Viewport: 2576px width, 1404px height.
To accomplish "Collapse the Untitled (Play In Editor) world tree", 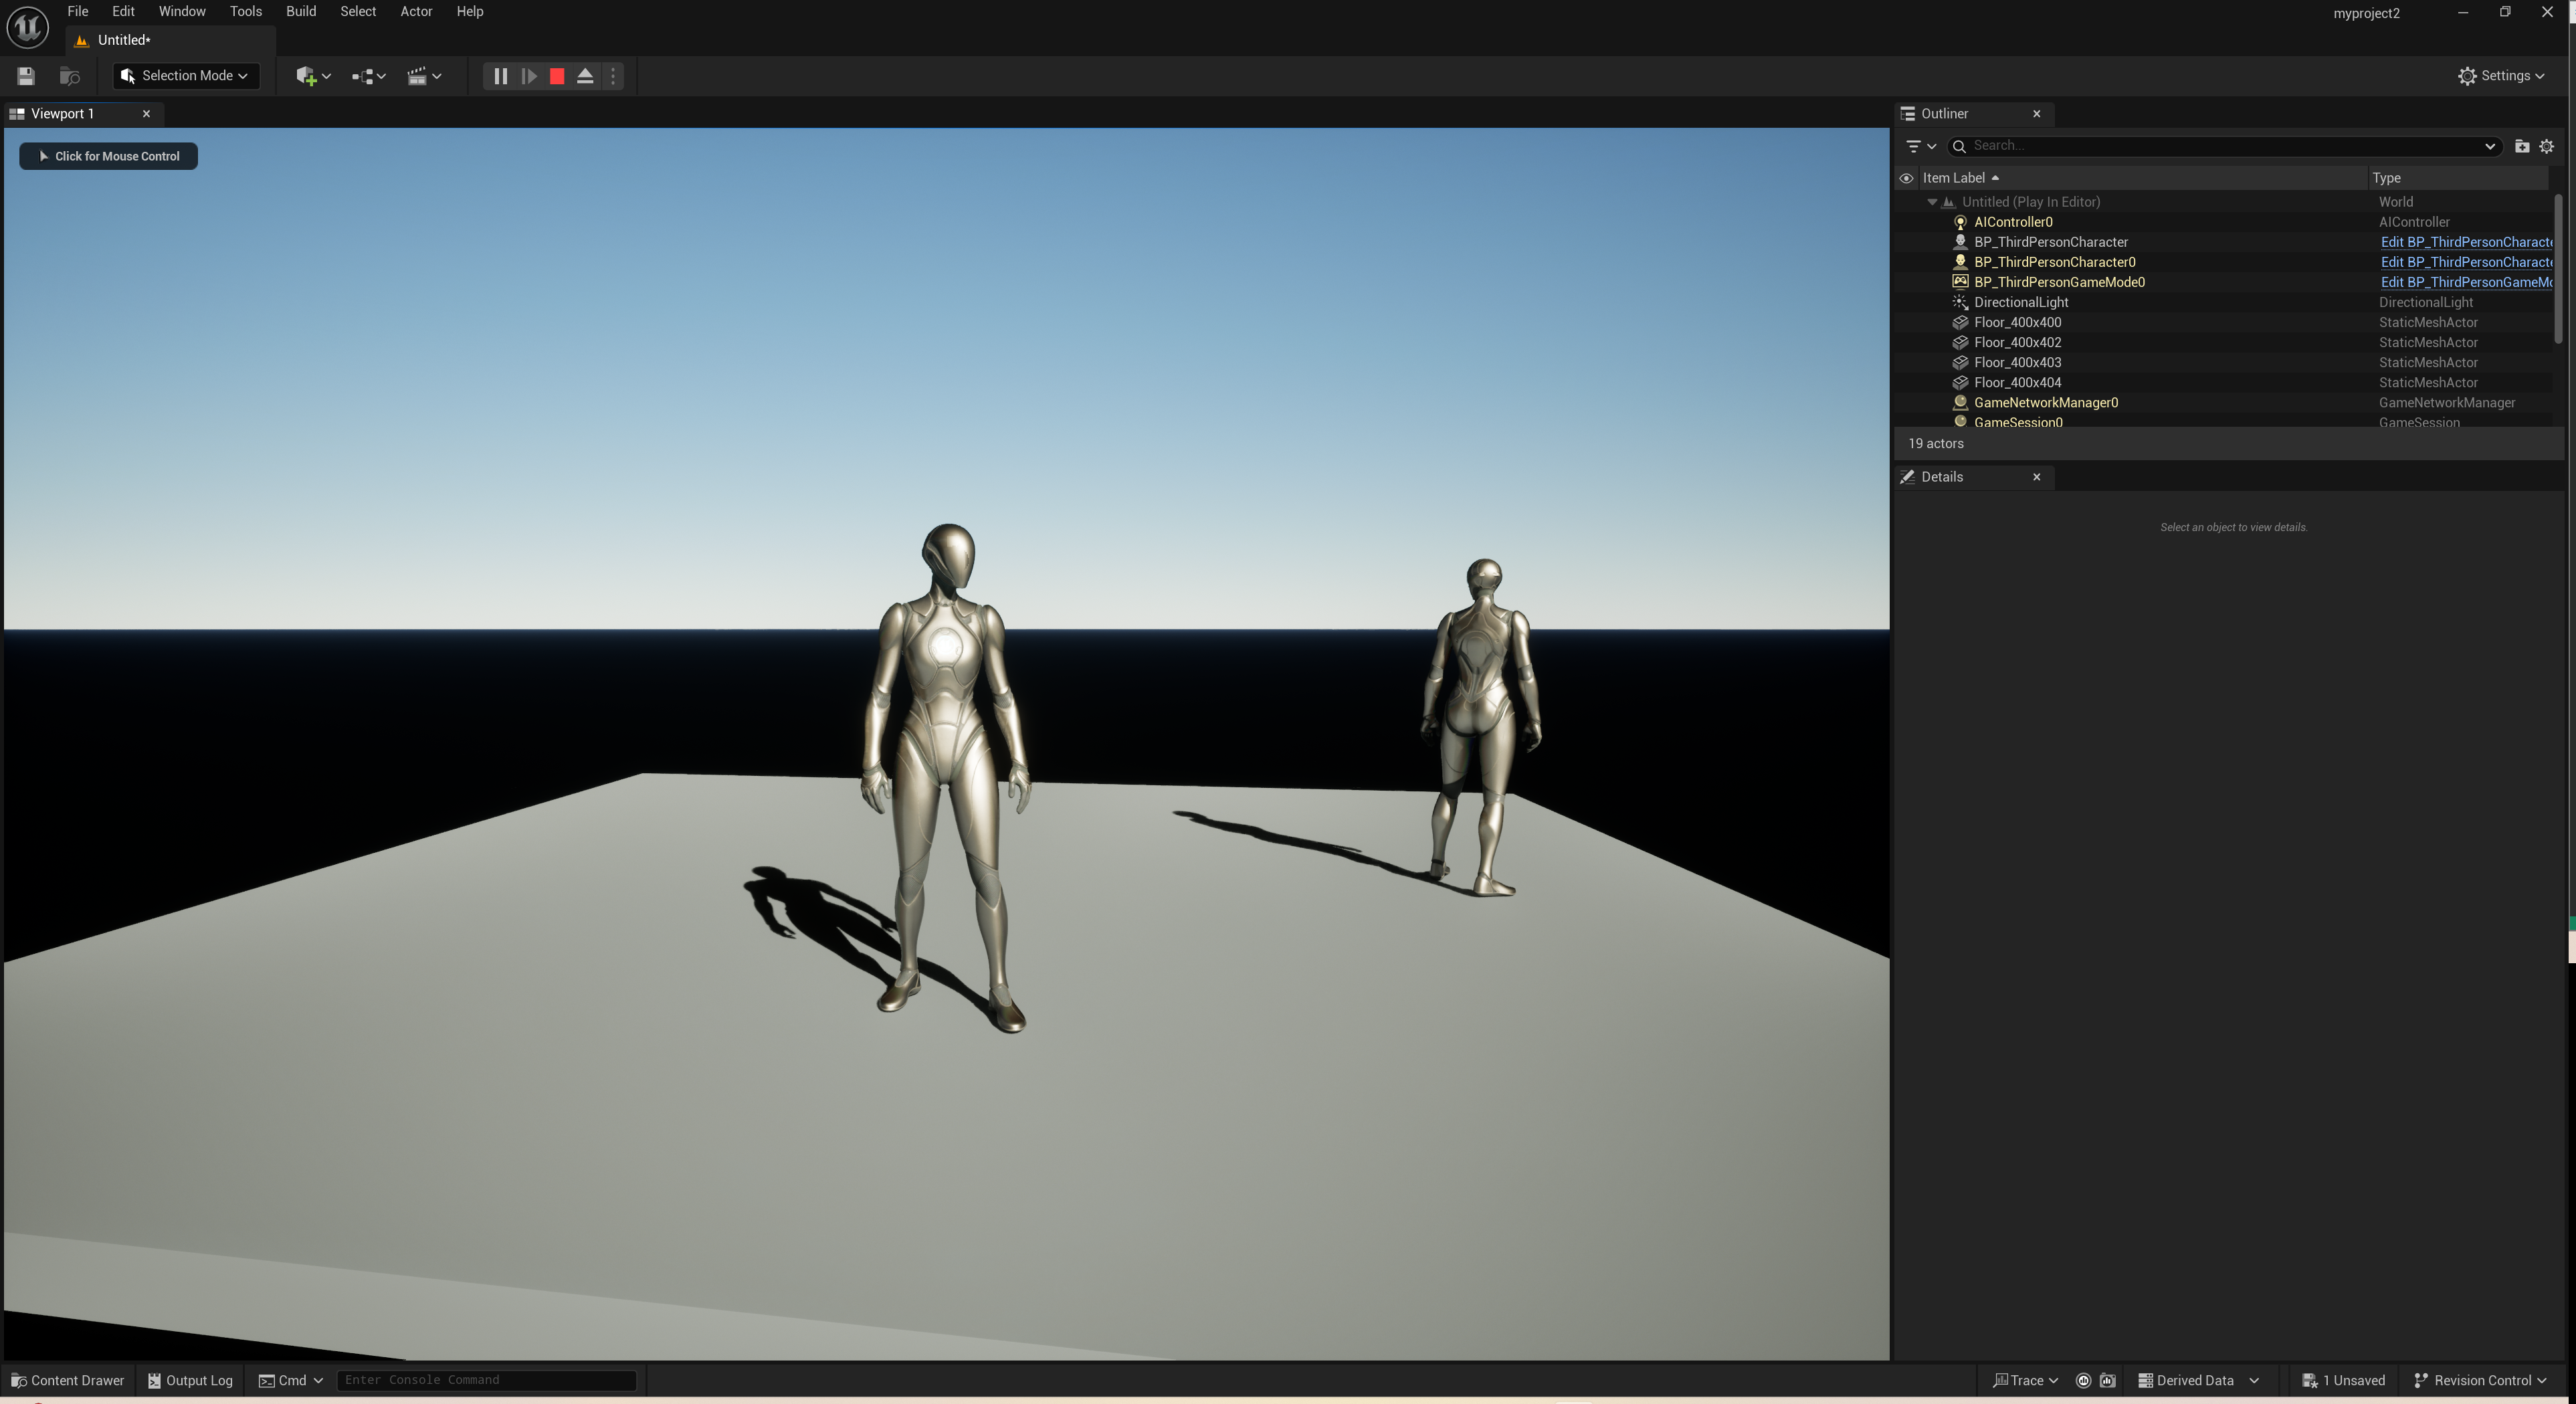I will coord(1932,202).
